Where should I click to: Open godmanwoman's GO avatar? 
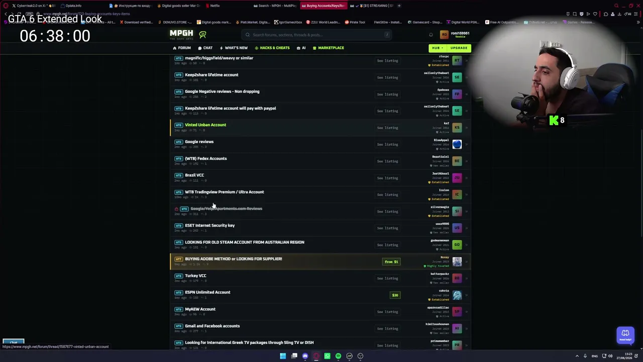point(457,245)
